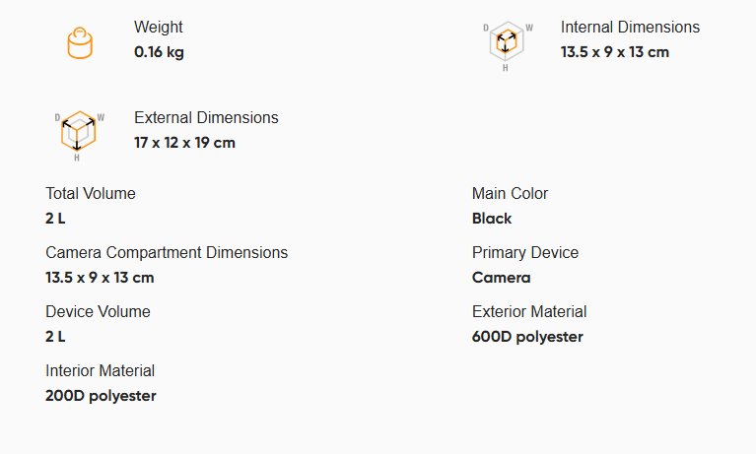Select the External Dimensions heading
The height and width of the screenshot is (454, 756).
point(206,117)
